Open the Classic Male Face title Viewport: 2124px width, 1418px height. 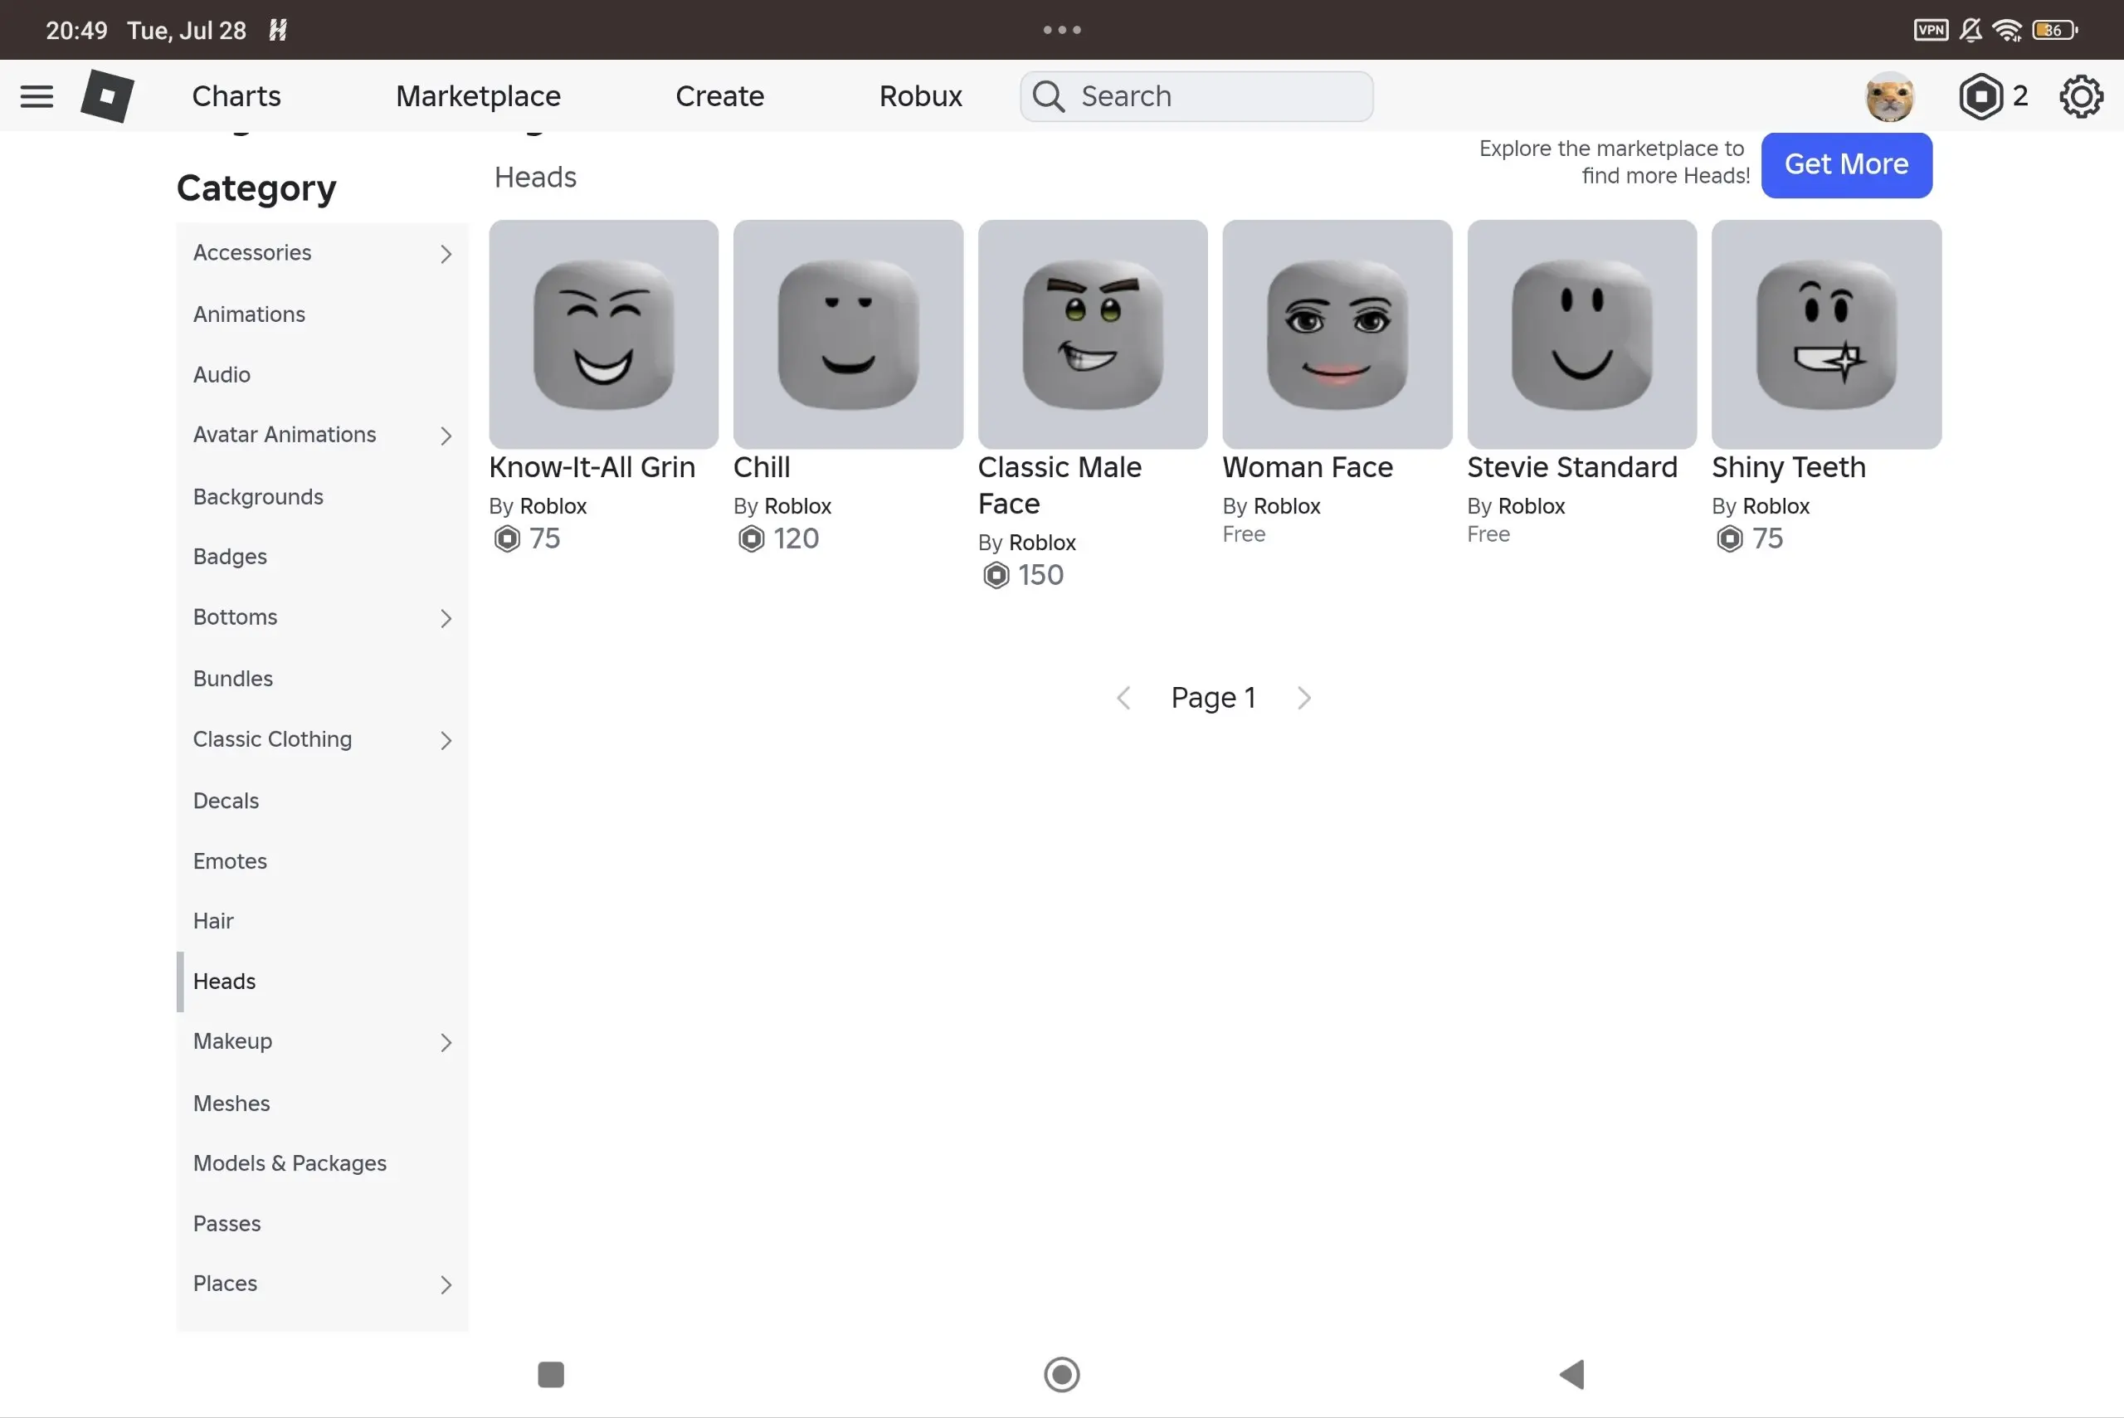tap(1060, 485)
